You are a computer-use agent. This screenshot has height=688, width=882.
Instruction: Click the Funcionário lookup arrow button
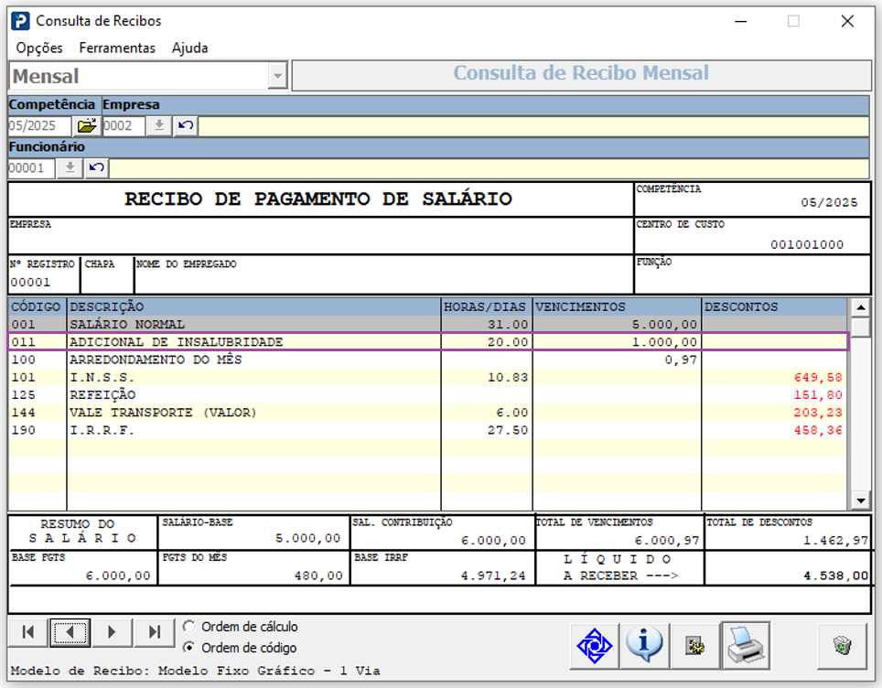(70, 167)
